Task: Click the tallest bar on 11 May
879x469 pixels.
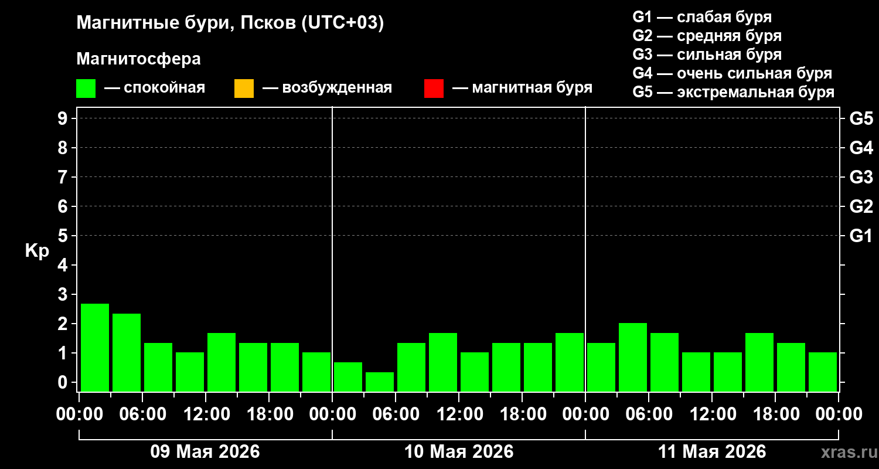Action: 633,357
